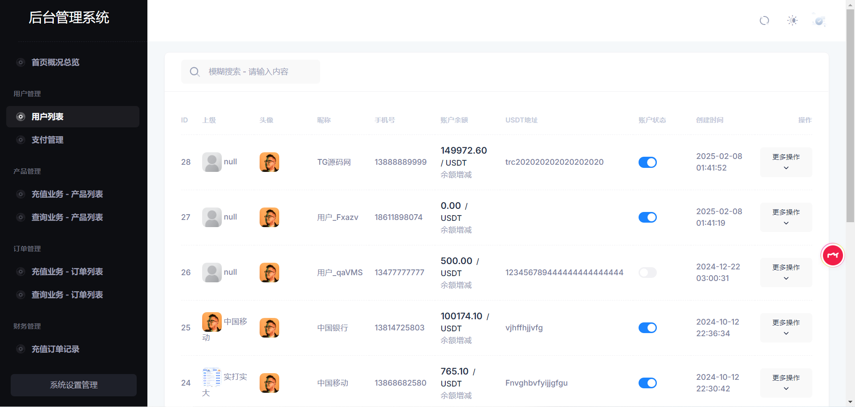Disable account status for user 28

click(x=647, y=162)
